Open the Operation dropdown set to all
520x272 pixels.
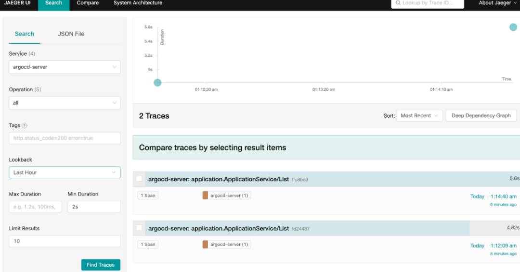(65, 103)
